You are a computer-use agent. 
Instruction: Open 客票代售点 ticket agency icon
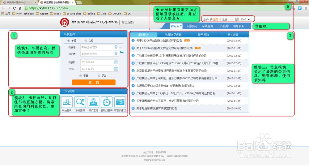click(x=120, y=102)
